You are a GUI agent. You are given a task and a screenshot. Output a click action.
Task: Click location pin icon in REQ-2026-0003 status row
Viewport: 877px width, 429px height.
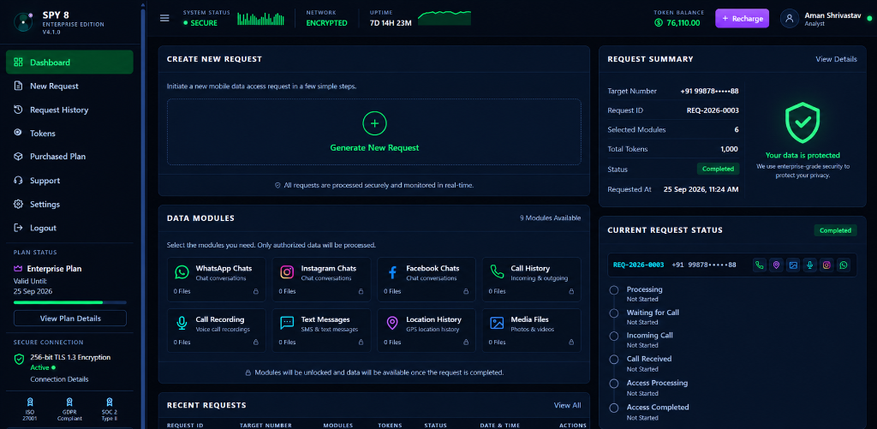pyautogui.click(x=776, y=265)
